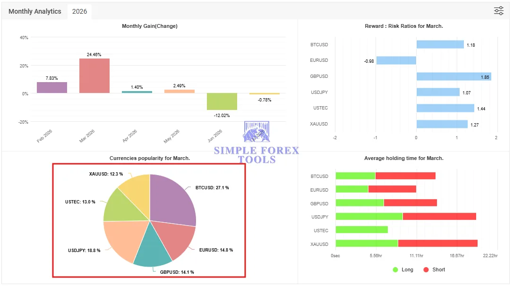Click the 'Monthly Gain(Change)' chart title

point(150,26)
